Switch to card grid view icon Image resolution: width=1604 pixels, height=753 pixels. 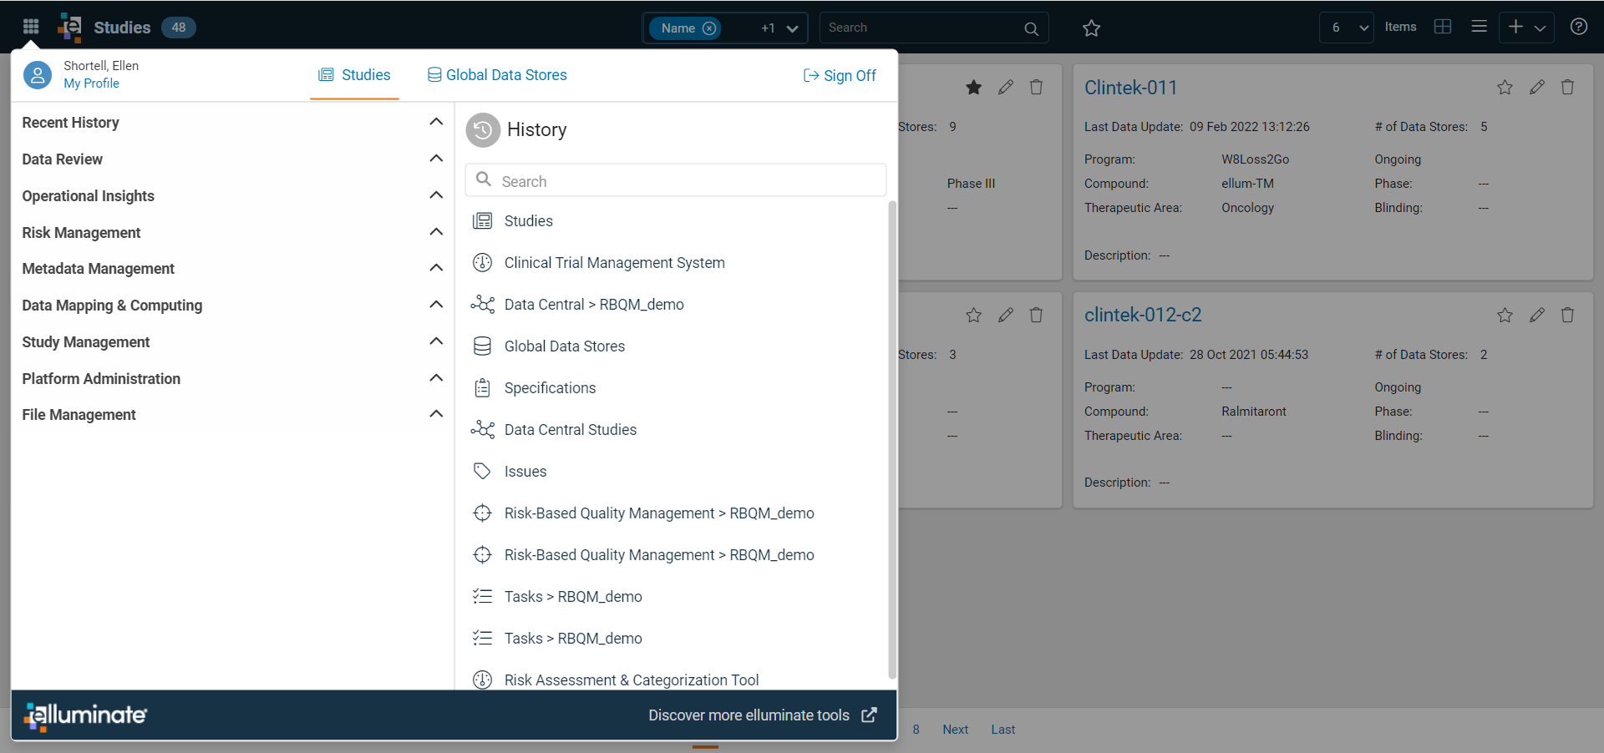[x=1443, y=27]
